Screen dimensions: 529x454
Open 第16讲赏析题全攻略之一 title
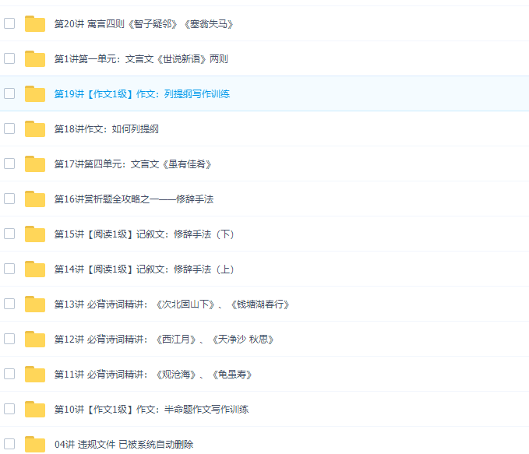[x=133, y=199]
